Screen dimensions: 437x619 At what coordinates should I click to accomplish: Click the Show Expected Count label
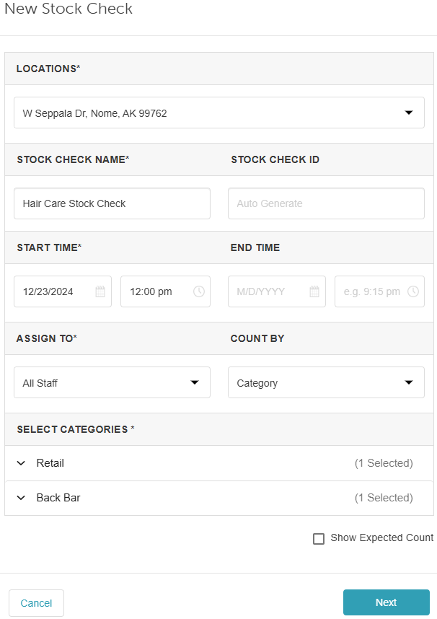pos(382,537)
